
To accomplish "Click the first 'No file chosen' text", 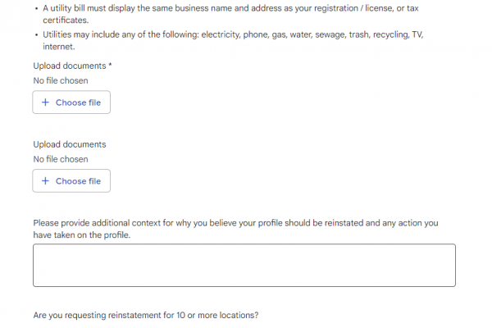I will click(x=61, y=80).
